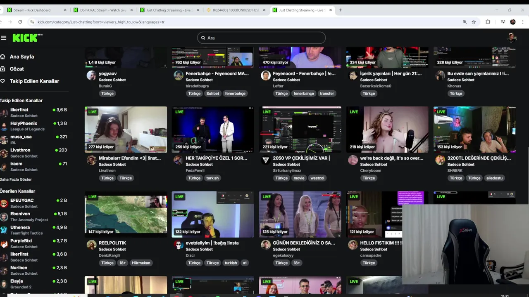Viewport: 529px width, 297px height.
Task: Select the westcol tag
Action: (317, 178)
